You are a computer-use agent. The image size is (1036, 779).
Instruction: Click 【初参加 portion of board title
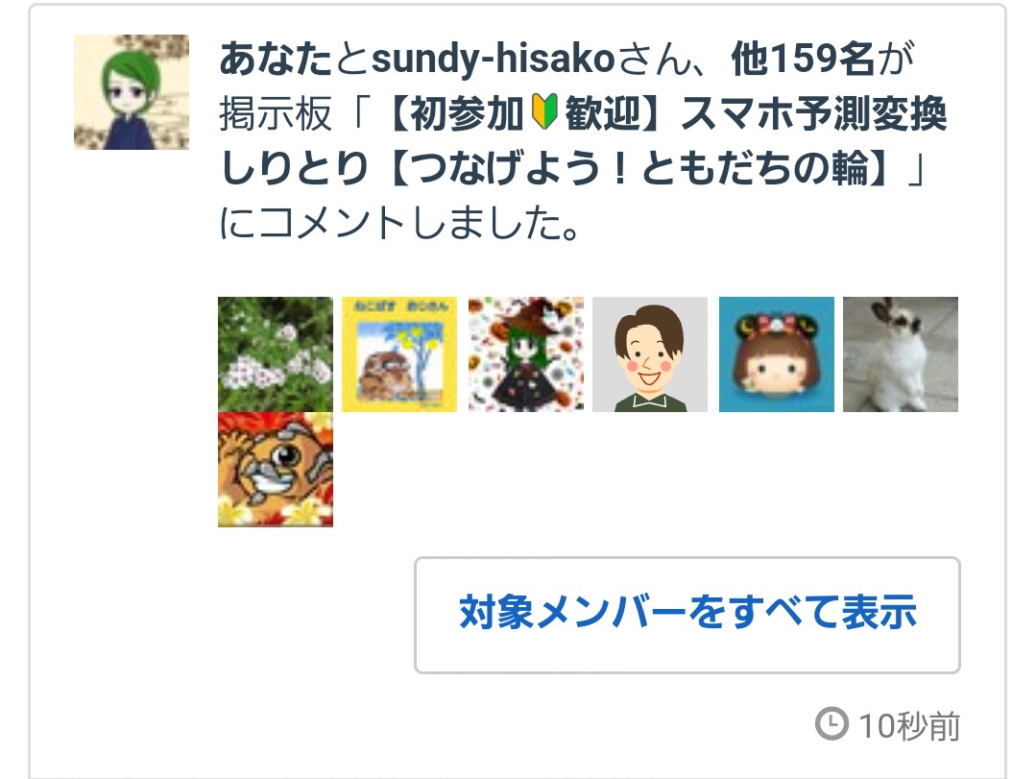(x=452, y=113)
